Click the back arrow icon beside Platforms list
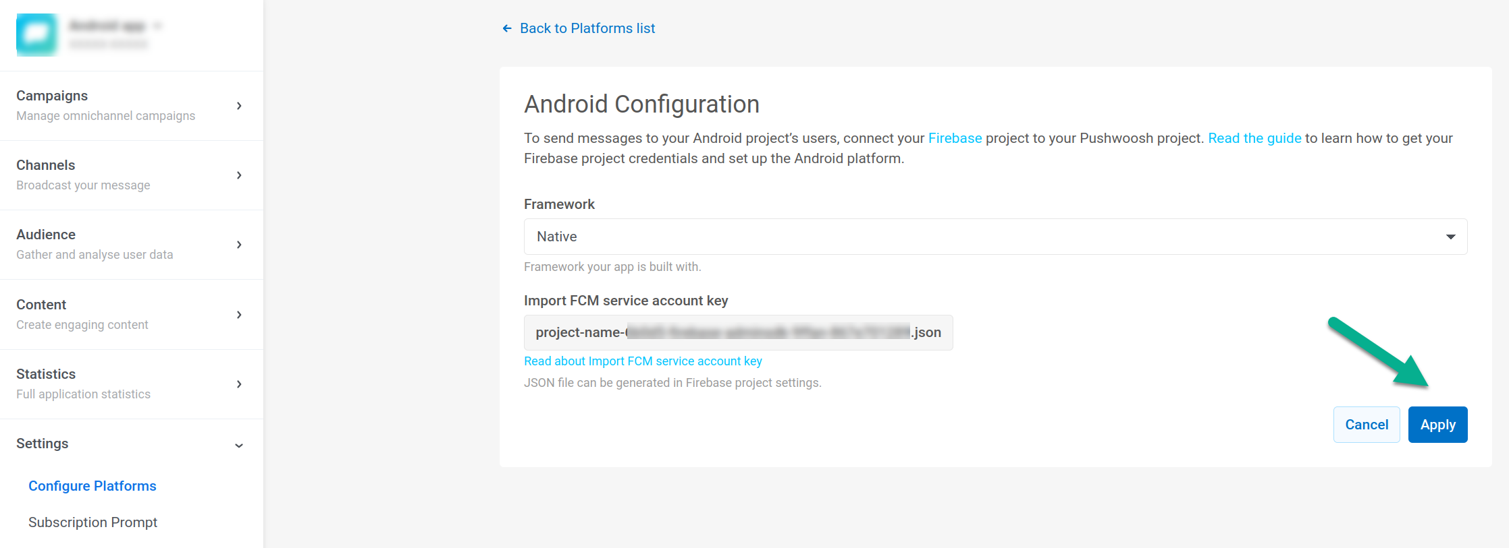 click(507, 28)
